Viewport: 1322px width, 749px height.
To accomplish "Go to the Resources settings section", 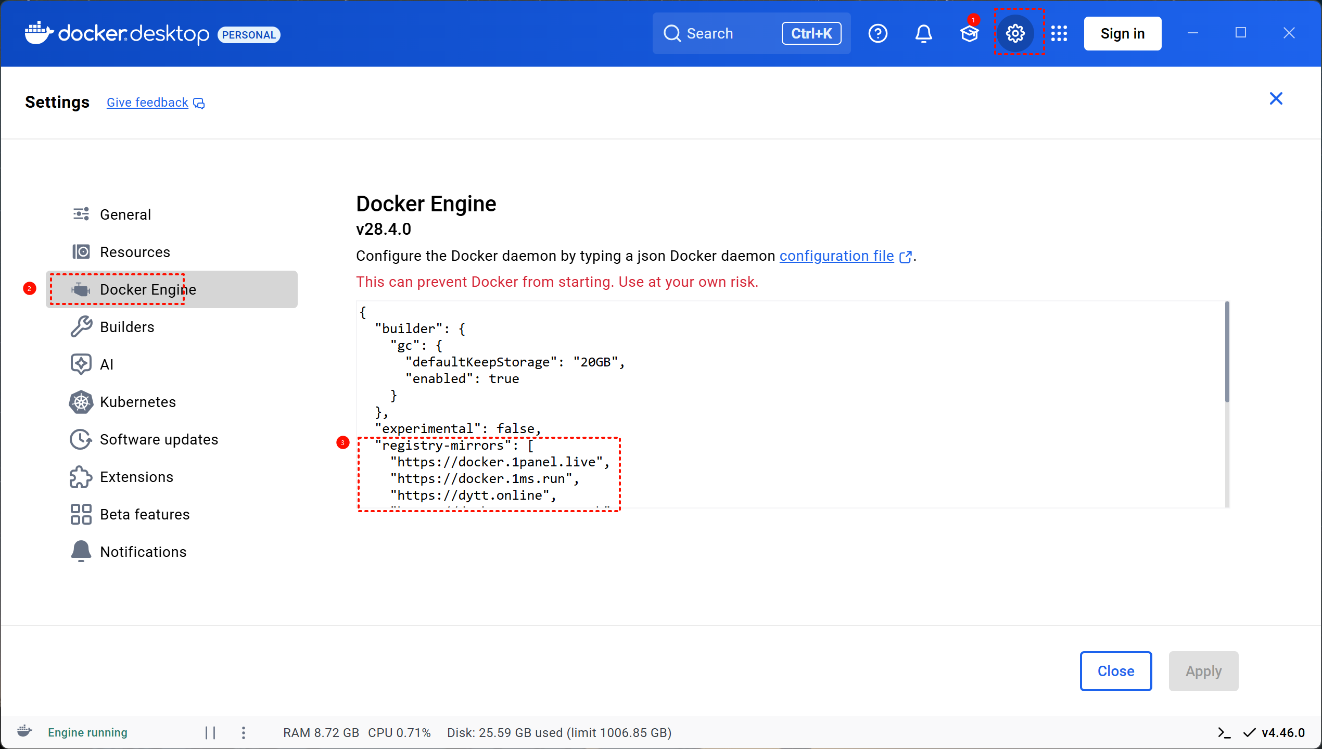I will coord(134,252).
